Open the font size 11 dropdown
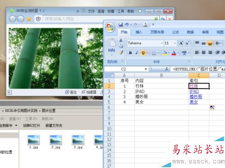The height and width of the screenshot is (168, 225). (175, 43)
